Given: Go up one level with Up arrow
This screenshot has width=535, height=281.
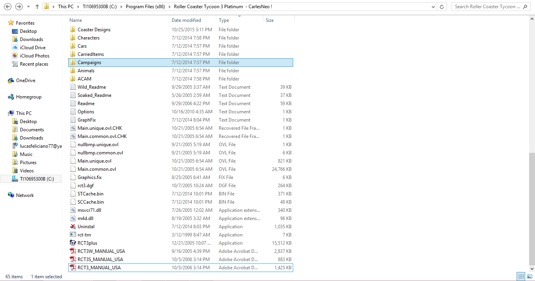Looking at the screenshot, I should [37, 7].
